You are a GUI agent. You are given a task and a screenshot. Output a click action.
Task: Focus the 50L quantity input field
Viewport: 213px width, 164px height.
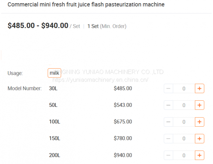coord(184,105)
